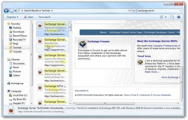188x120 pixels.
Task: Open the Organize menu
Action: 12,17
